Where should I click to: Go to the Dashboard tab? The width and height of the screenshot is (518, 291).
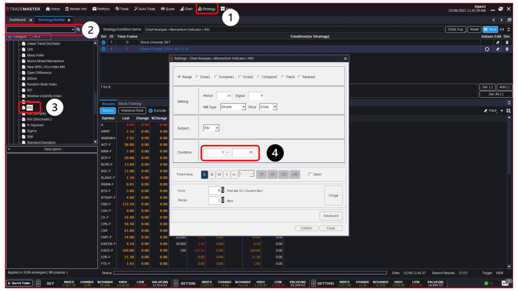coord(17,20)
